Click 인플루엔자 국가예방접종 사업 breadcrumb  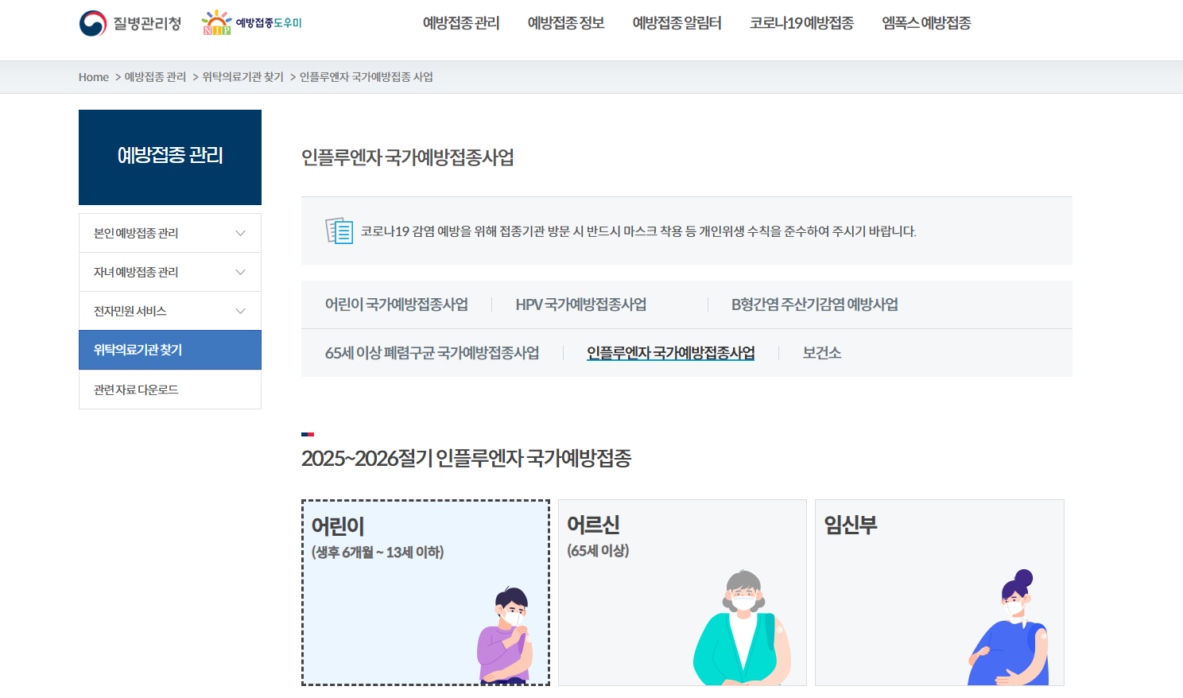(x=366, y=77)
